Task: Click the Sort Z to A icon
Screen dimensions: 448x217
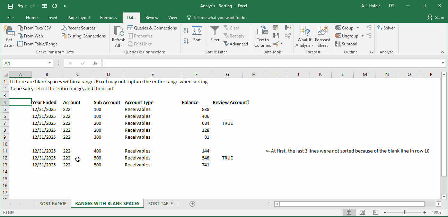Action: 186,41
